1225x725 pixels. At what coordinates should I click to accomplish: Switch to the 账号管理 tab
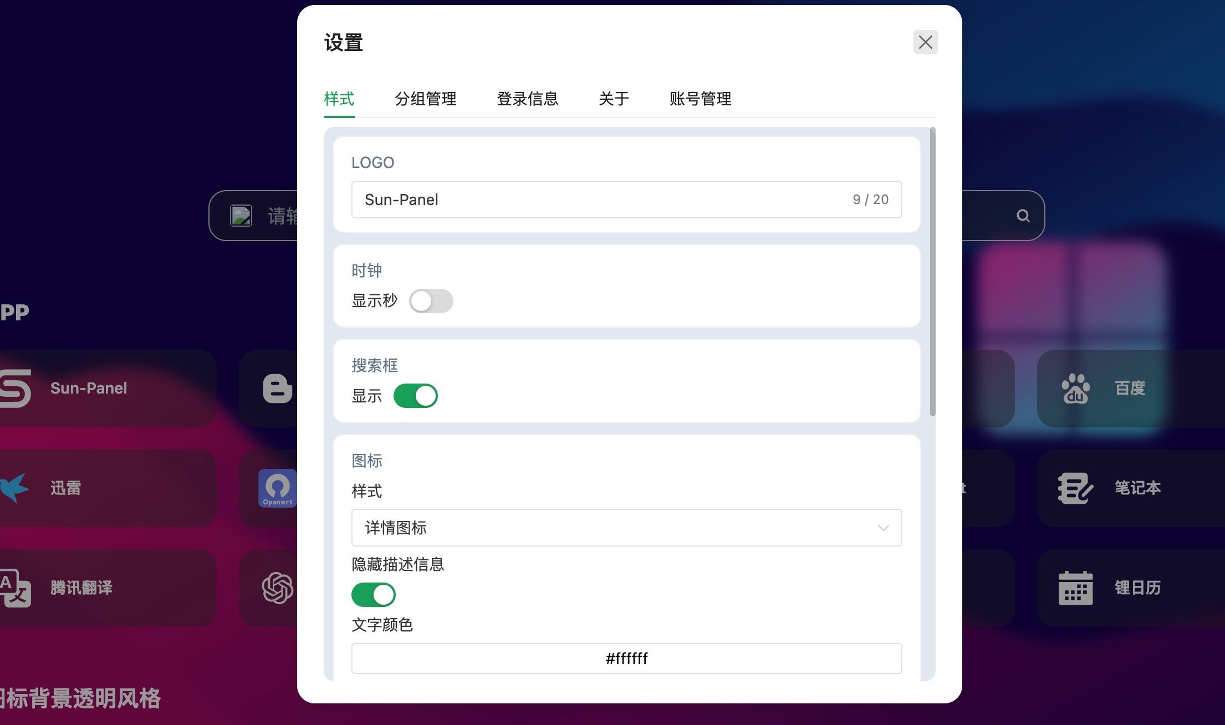[x=701, y=99]
